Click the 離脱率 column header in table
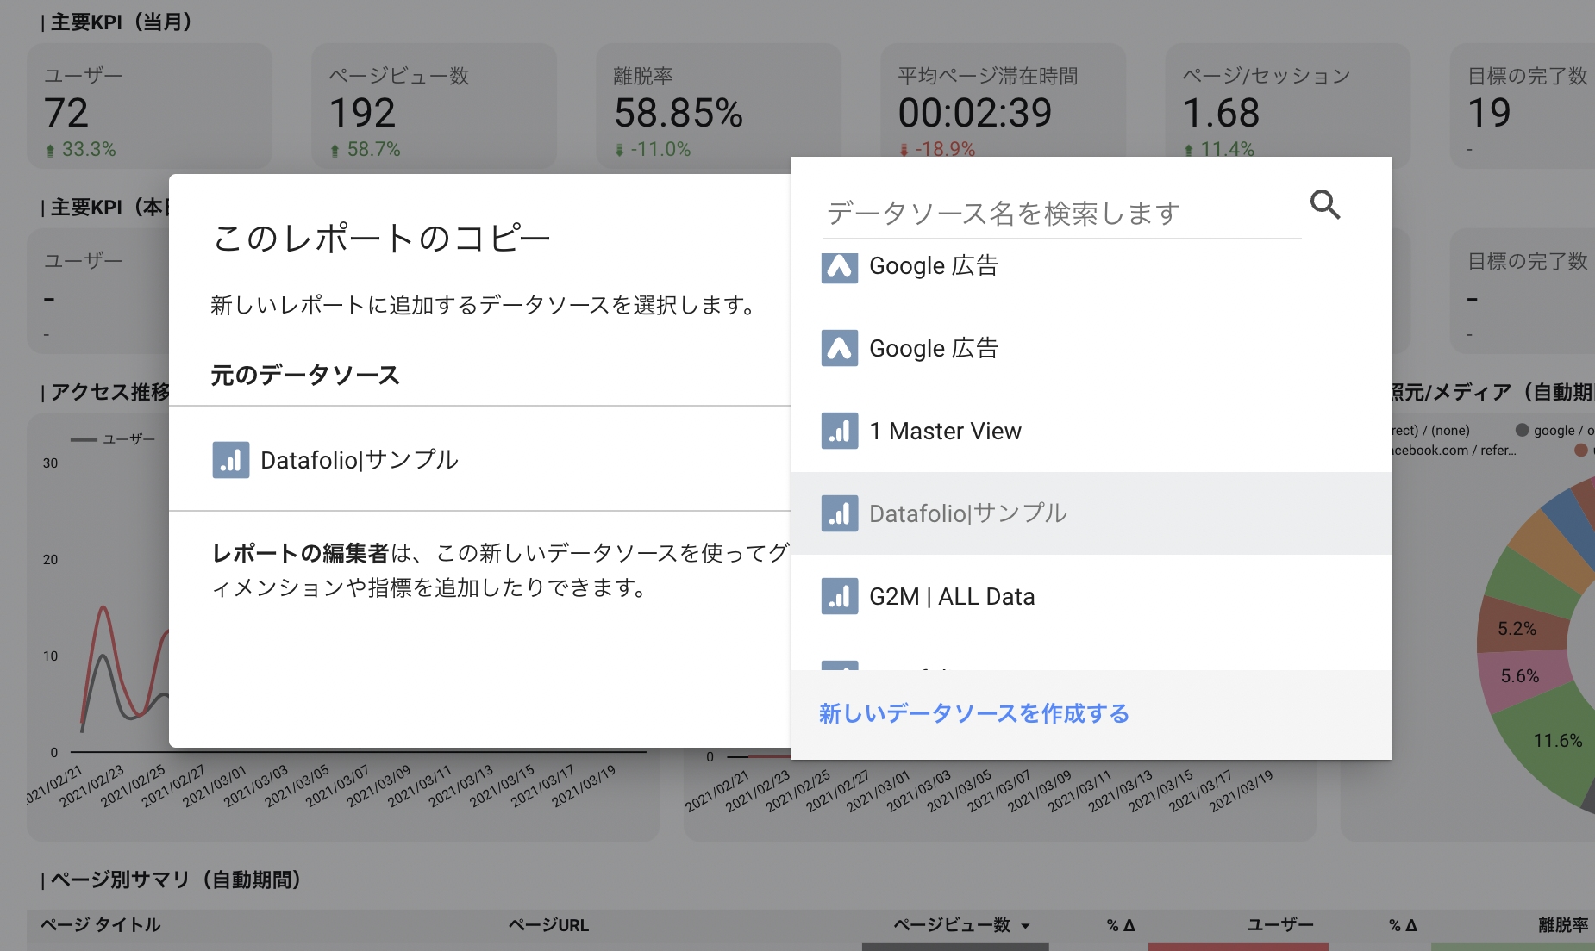Viewport: 1595px width, 951px height. click(1563, 925)
